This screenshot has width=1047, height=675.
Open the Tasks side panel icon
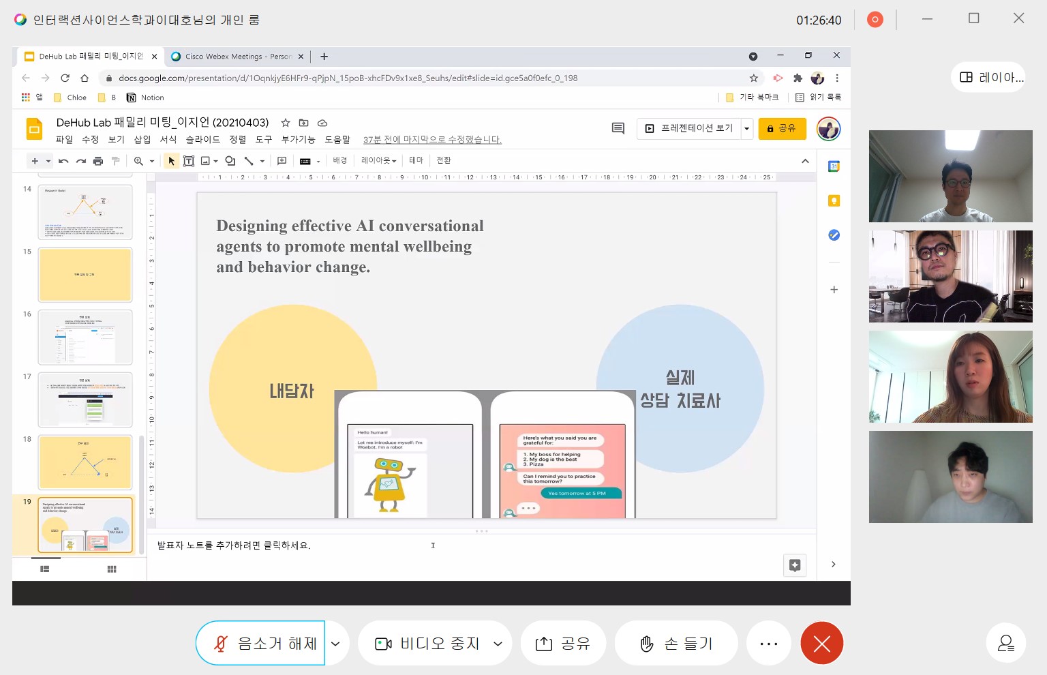pos(834,235)
